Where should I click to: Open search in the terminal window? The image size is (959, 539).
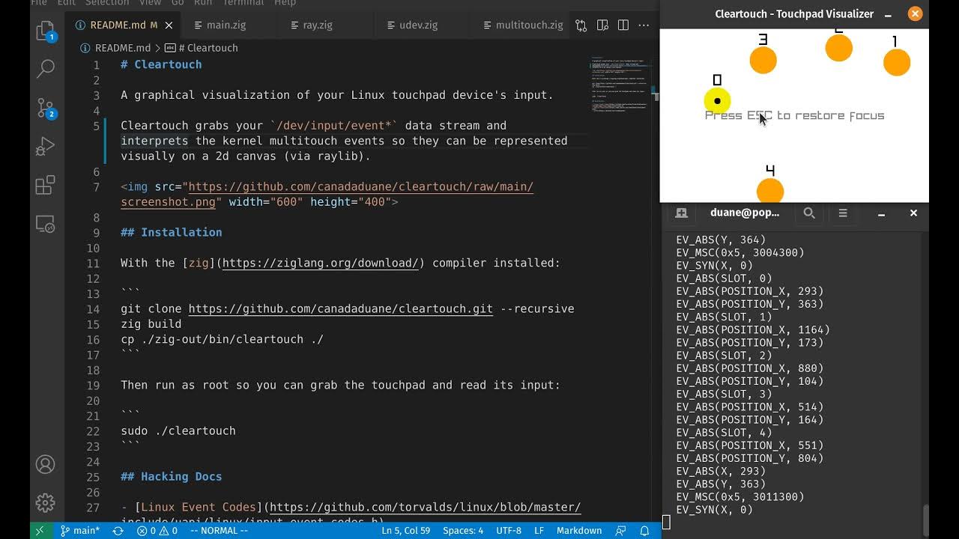point(809,213)
